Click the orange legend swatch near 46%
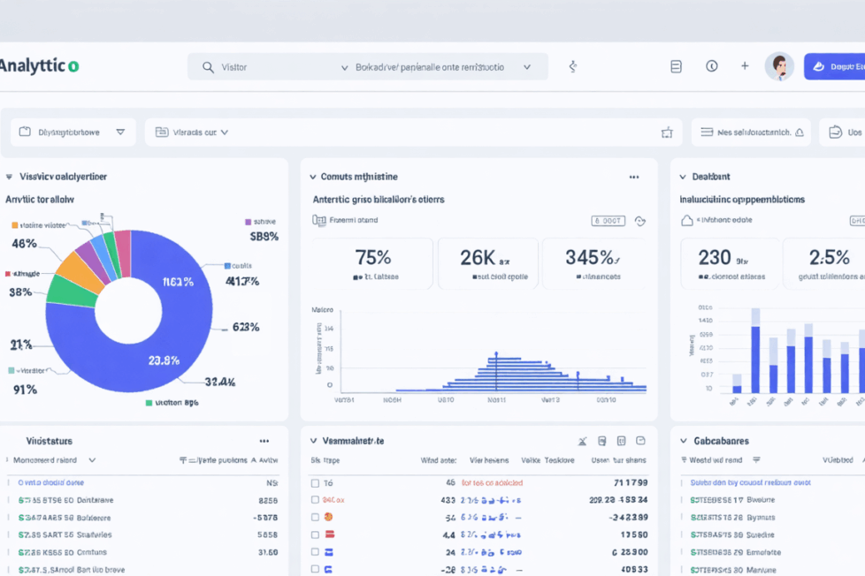The image size is (865, 576). click(15, 225)
